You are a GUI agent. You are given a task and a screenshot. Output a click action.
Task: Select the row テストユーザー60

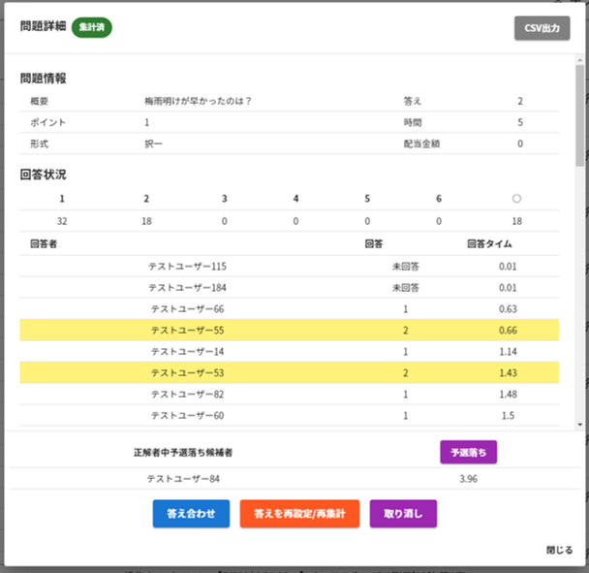(x=290, y=416)
